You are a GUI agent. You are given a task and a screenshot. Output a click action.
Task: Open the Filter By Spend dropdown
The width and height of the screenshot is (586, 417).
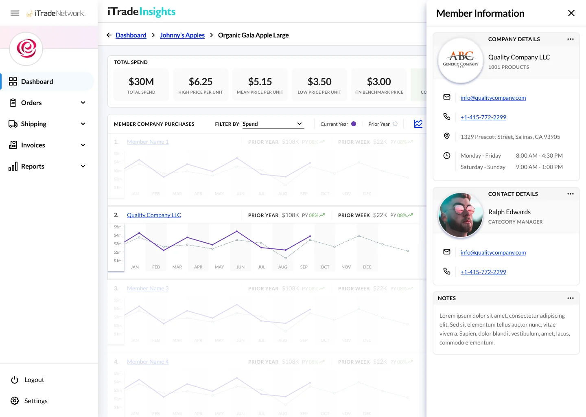[273, 124]
